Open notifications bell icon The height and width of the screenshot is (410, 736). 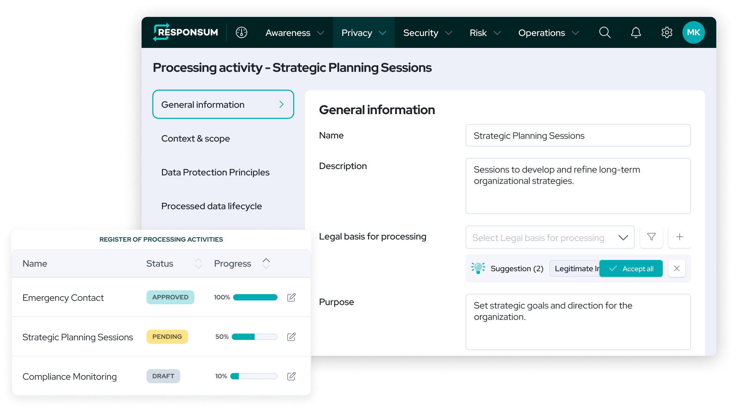(636, 33)
